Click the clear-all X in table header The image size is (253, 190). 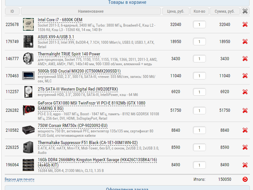(245, 11)
